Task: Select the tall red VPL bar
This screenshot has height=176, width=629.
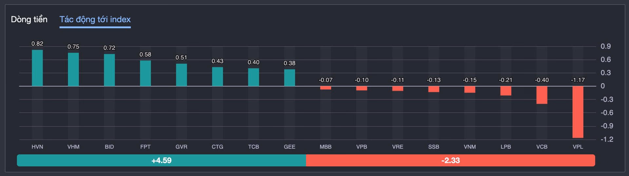Action: (578, 112)
